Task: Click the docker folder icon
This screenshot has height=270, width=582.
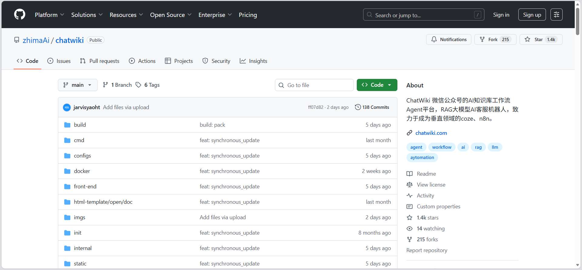Action: pos(67,171)
